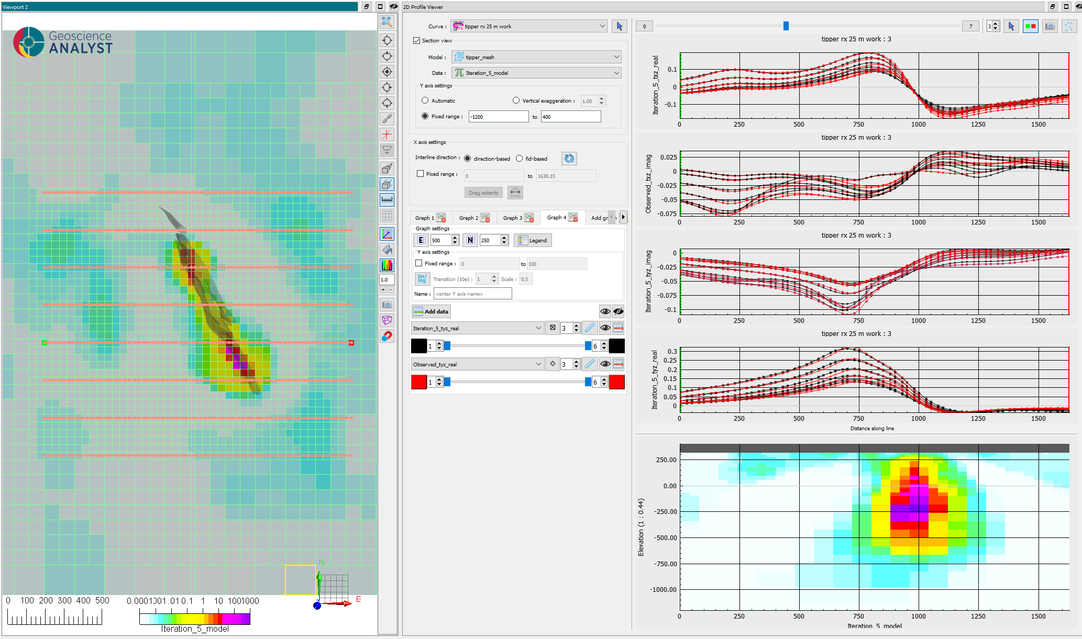
Task: Uncheck the Section view checkbox
Action: (x=417, y=40)
